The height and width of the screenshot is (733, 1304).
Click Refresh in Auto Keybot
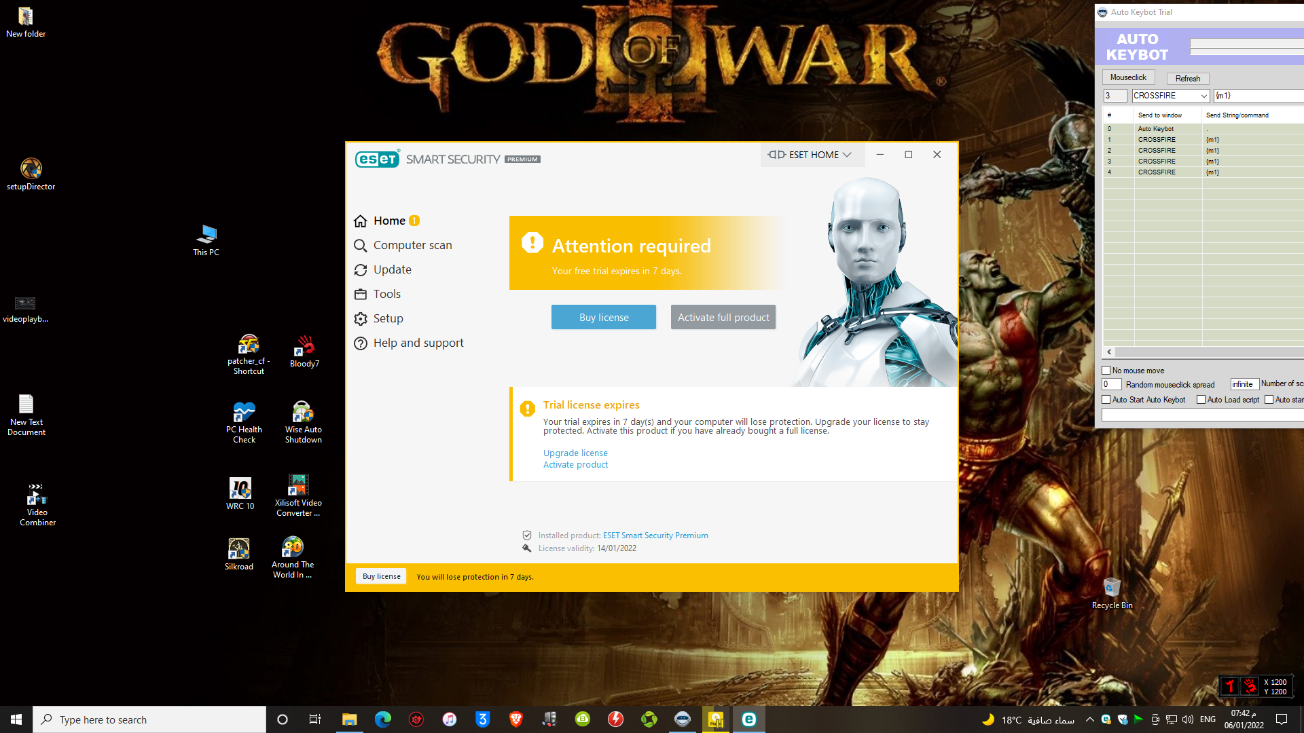[x=1188, y=79]
